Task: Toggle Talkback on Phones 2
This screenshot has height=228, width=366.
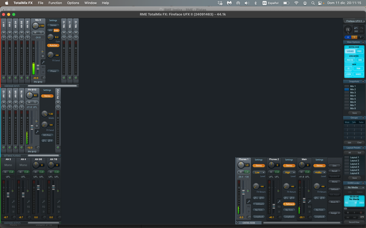Action: (x=289, y=204)
